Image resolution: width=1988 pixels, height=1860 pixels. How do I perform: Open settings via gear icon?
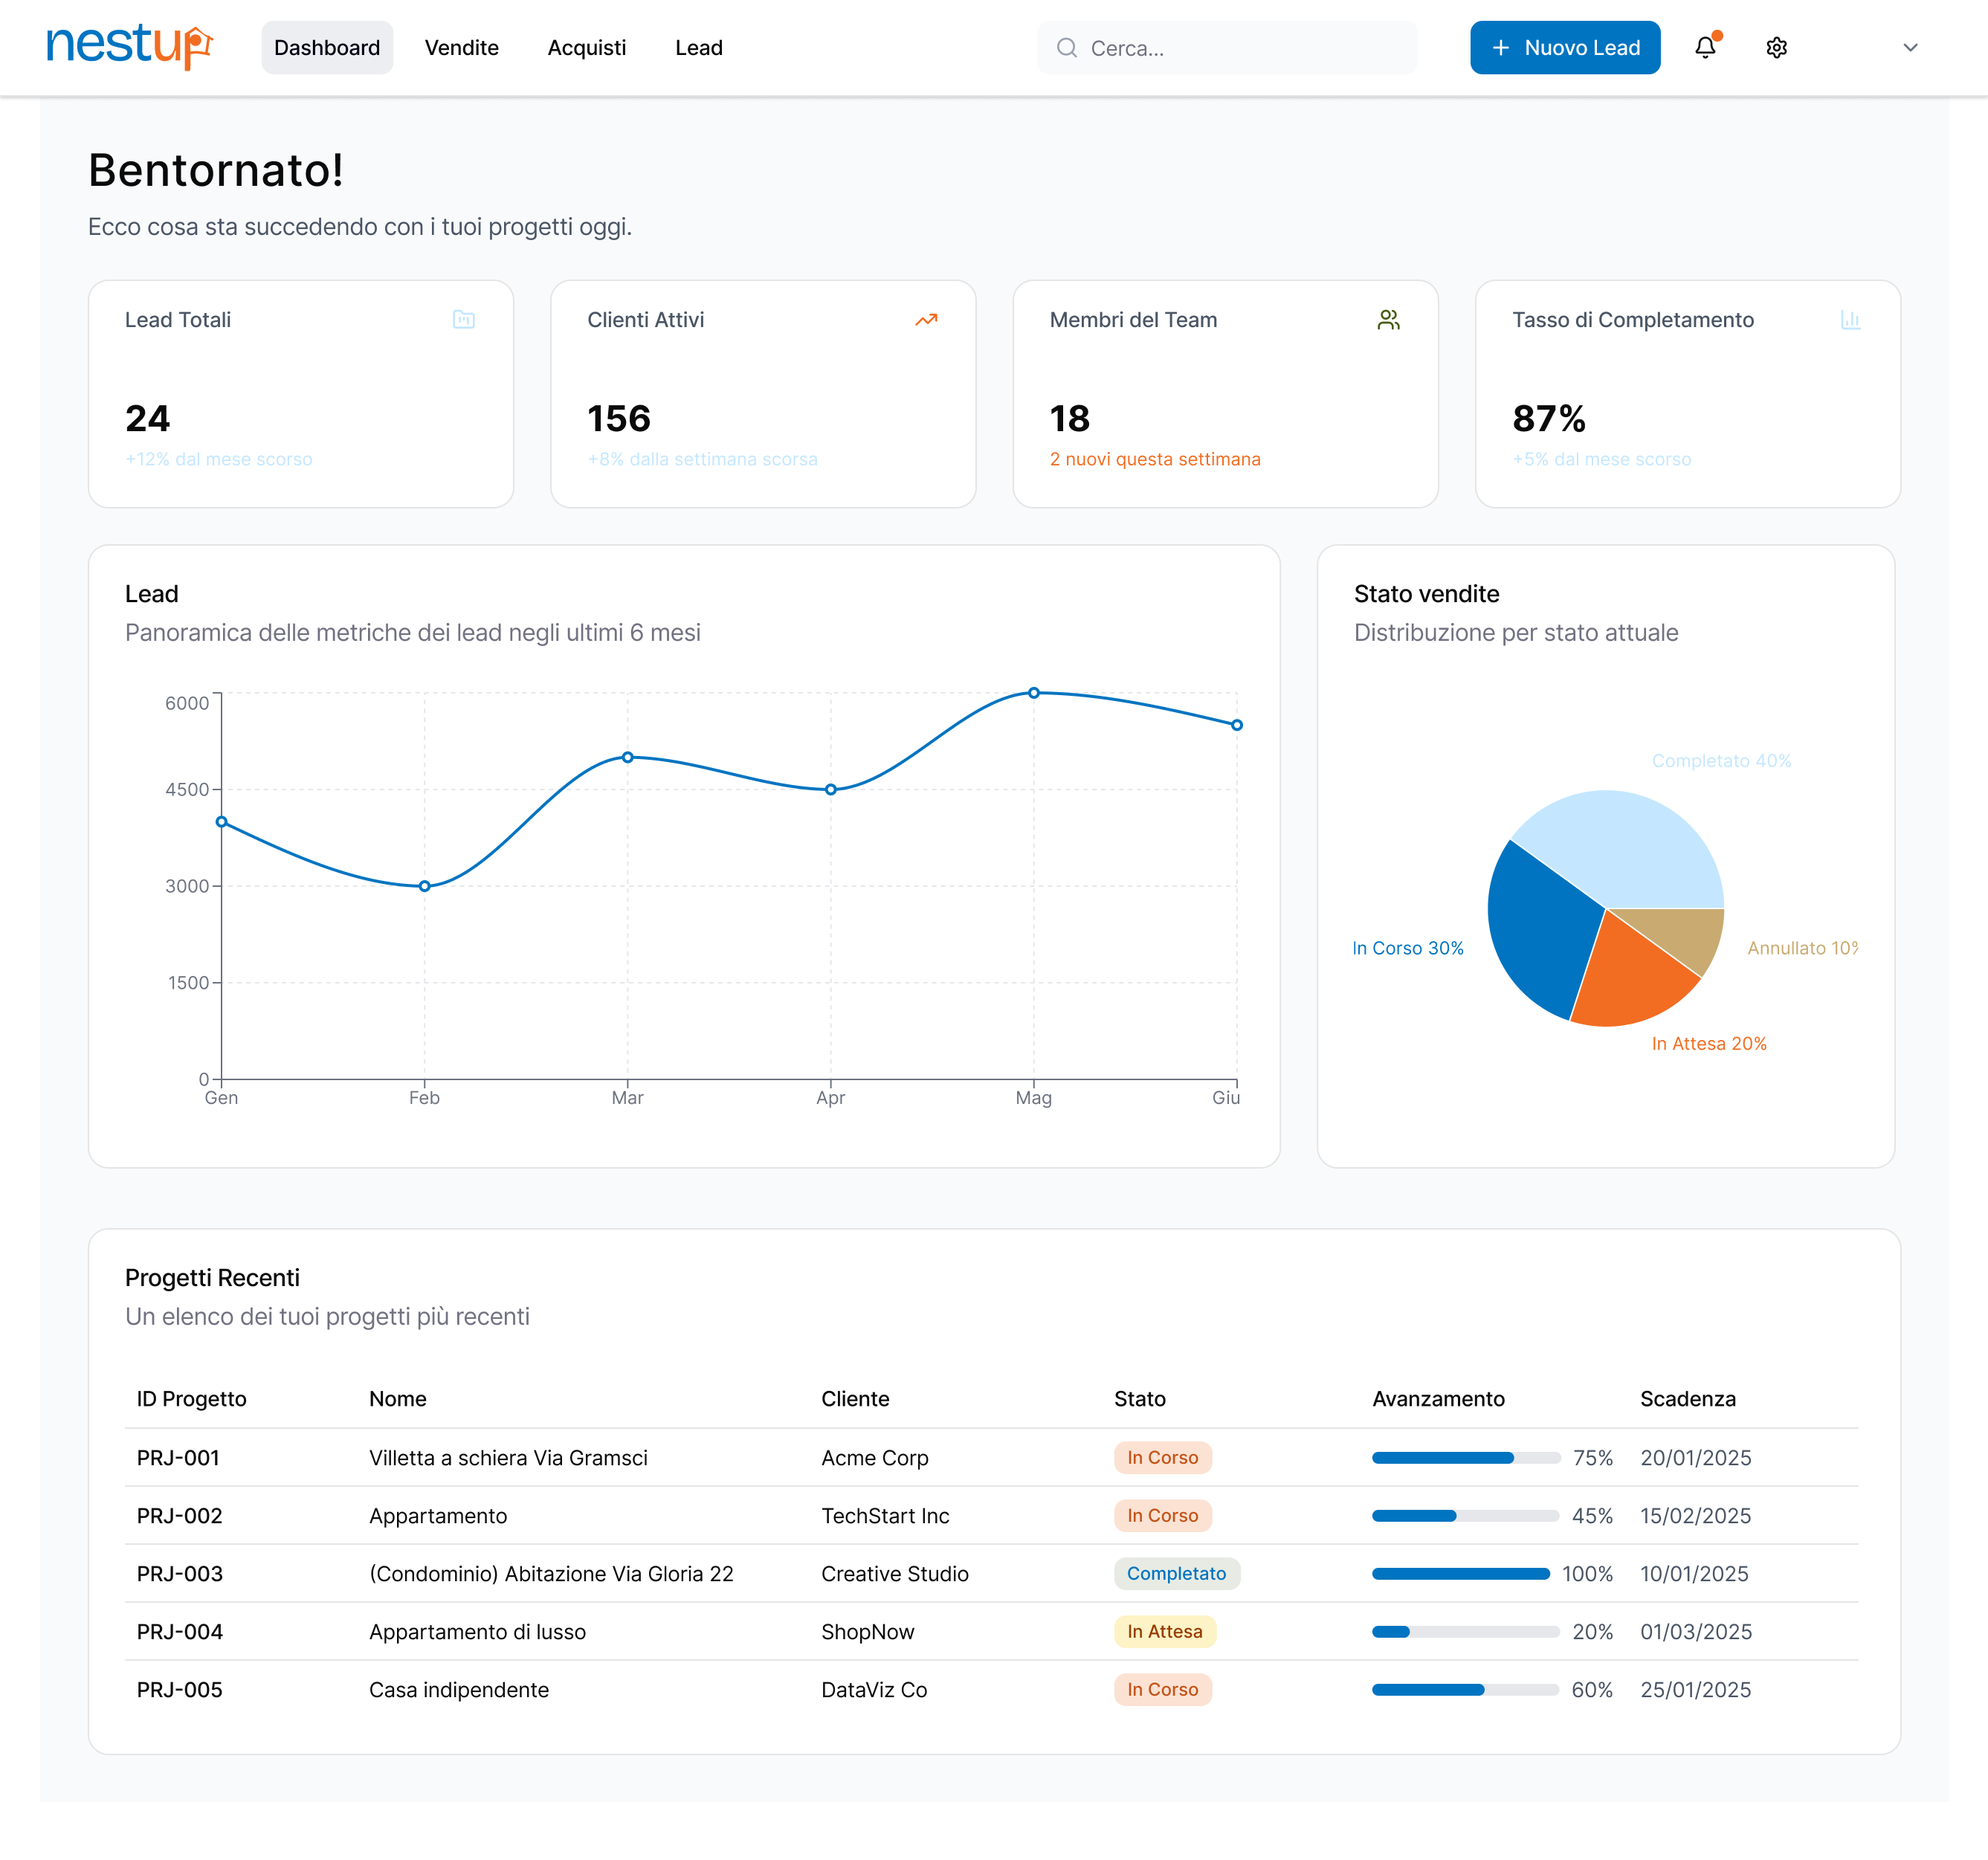(1776, 48)
